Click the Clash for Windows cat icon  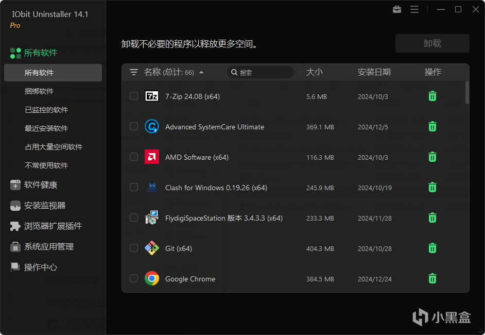pos(152,187)
